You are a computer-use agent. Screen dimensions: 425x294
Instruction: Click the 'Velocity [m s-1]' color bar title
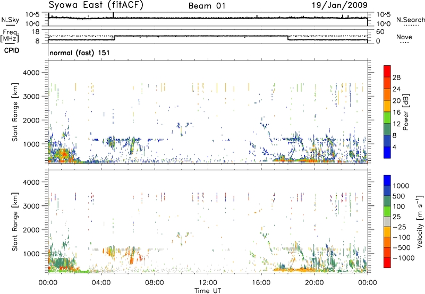click(420, 221)
